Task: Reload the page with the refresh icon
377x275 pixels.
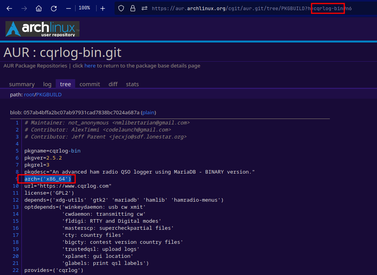Action: [x=54, y=9]
